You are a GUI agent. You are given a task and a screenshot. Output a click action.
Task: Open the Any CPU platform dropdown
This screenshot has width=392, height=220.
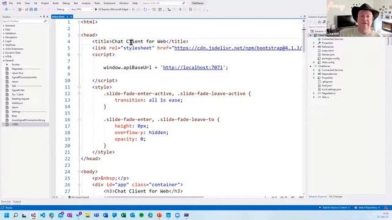[81, 9]
